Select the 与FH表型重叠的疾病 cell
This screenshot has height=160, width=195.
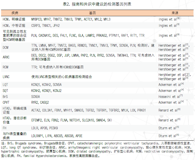click(x=15, y=136)
